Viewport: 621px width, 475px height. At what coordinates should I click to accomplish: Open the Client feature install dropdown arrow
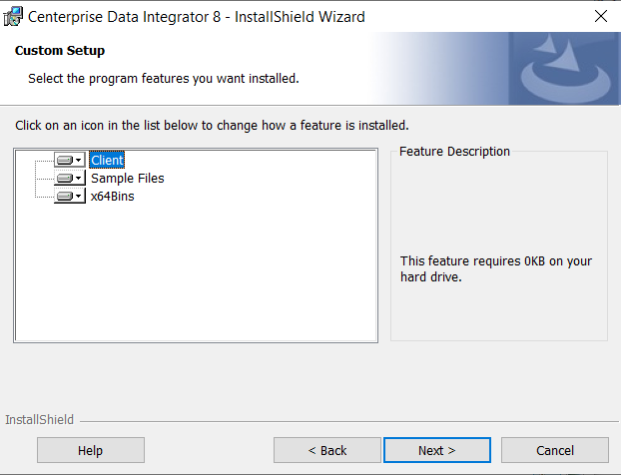(x=79, y=160)
